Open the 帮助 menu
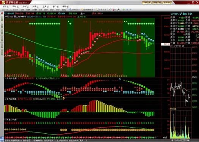The image size is (199, 142). (x=66, y=6)
